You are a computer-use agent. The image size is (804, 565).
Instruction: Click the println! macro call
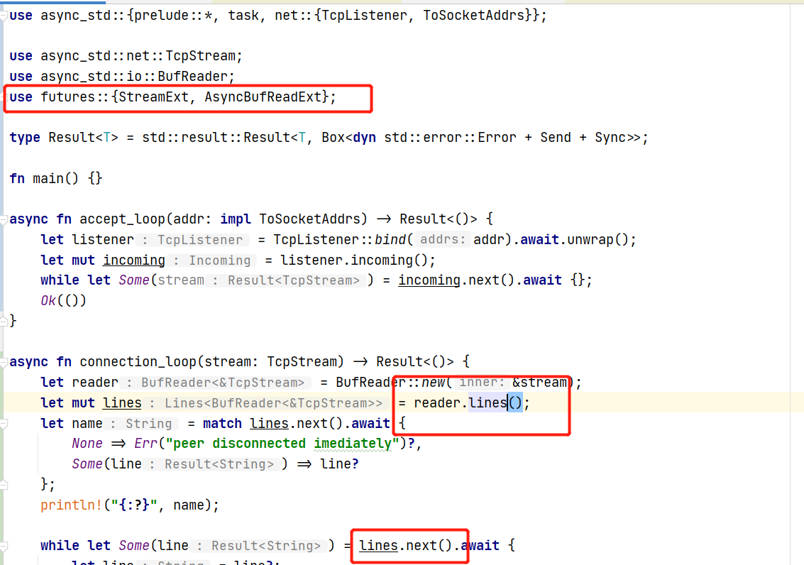(x=68, y=504)
